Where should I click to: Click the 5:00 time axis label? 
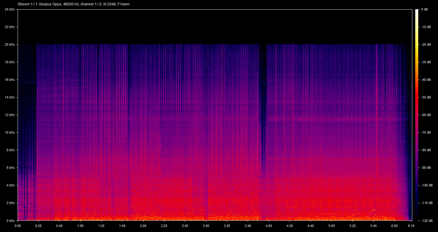(332, 226)
